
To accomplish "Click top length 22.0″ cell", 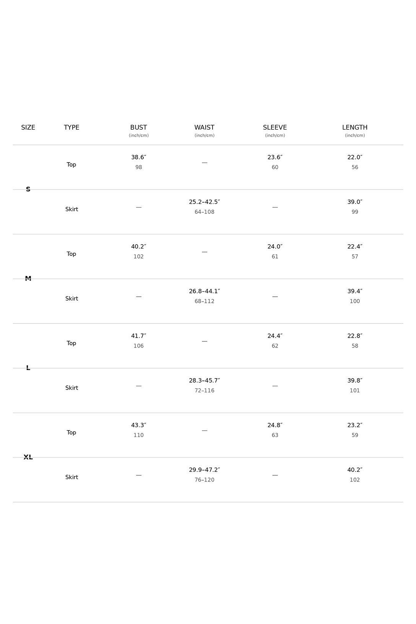I will click(355, 162).
